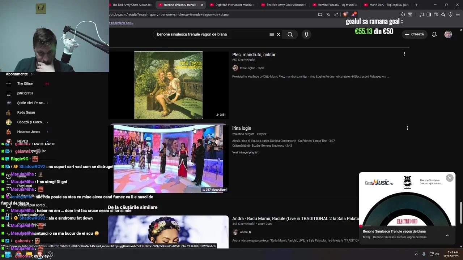Open the on-screen keyboard icon in search box
This screenshot has width=463, height=260.
pos(272,34)
